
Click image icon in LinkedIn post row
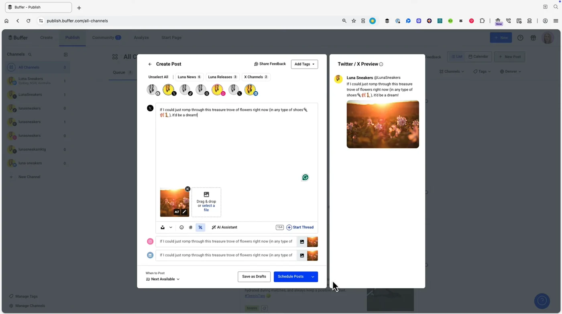click(x=302, y=255)
